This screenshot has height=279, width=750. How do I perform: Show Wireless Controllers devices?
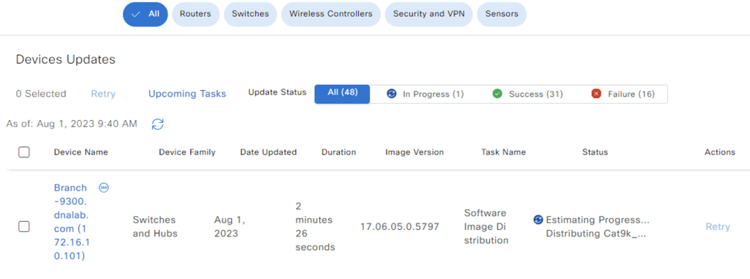tap(331, 15)
